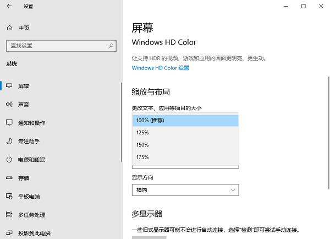The image size is (330, 239).
Task: Open Windows HD Color 设置 link
Action: [x=160, y=68]
